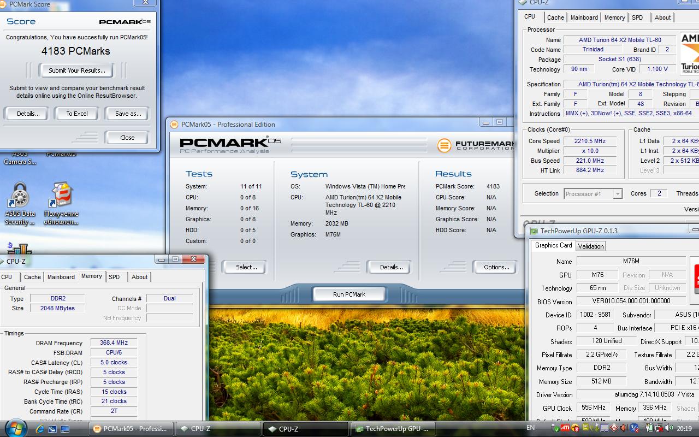
Task: Click the volume speaker tray icon
Action: [x=669, y=428]
